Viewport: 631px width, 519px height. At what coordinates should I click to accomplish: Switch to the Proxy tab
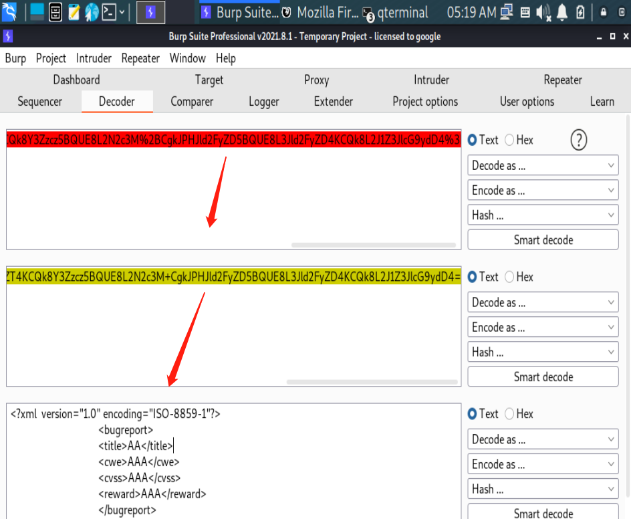[x=317, y=80]
